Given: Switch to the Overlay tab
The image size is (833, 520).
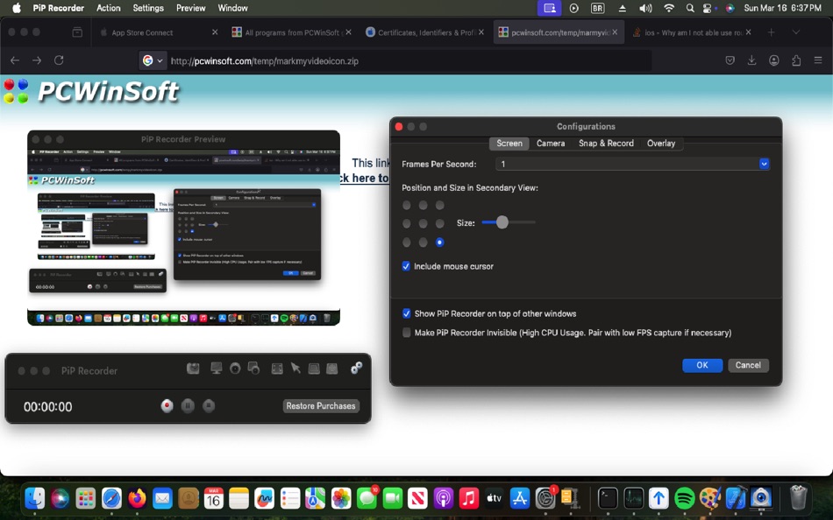Looking at the screenshot, I should point(661,144).
